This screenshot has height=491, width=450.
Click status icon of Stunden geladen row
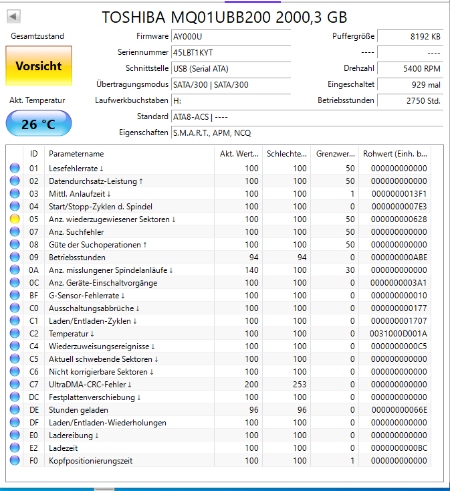coord(15,409)
